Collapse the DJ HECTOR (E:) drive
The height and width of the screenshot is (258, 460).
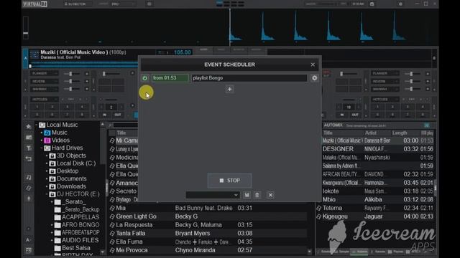point(47,194)
